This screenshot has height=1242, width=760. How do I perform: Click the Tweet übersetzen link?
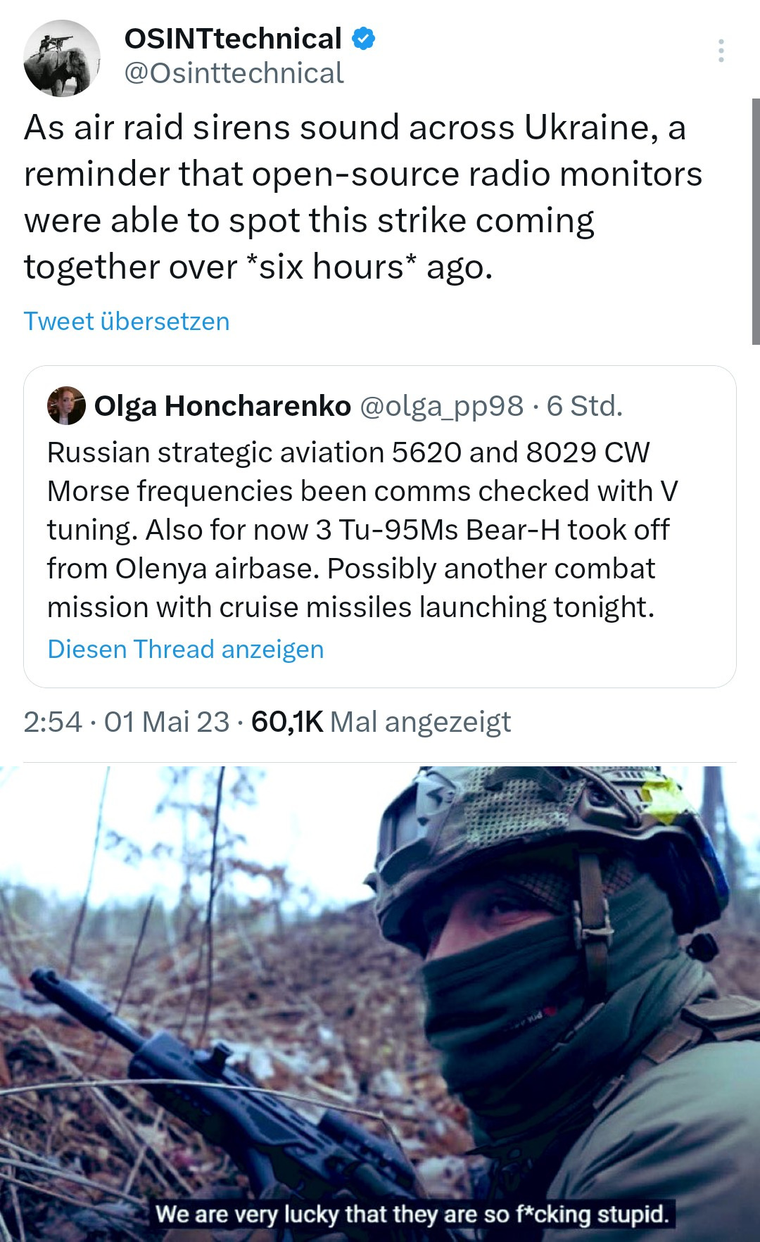127,321
